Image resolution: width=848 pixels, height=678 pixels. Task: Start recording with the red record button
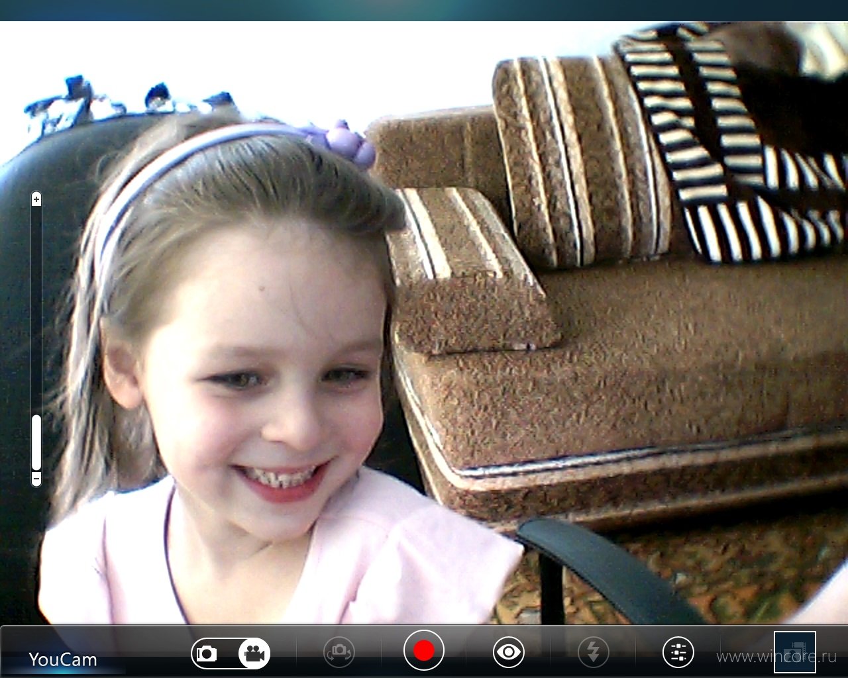423,651
